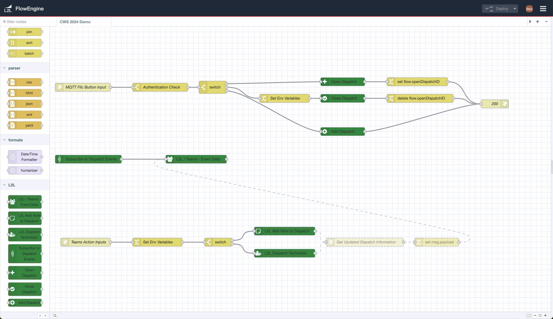Open the flow tabs list dropdown
The width and height of the screenshot is (553, 319).
(546, 22)
